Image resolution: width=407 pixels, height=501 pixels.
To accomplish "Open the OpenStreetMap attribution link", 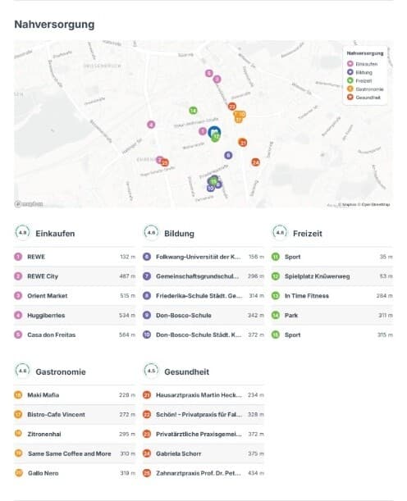I will (374, 204).
